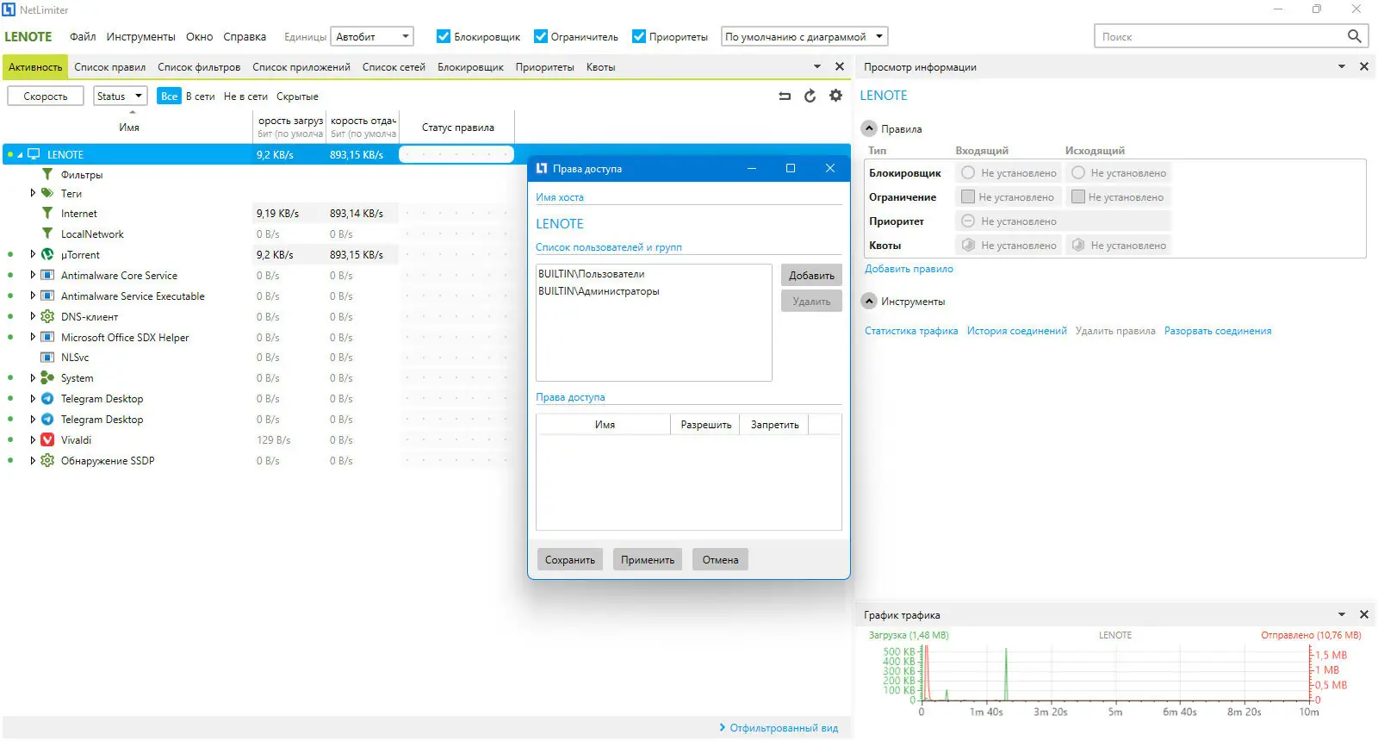Screen dimensions: 1378x741
Task: Switch to the Квоты tab
Action: [600, 66]
